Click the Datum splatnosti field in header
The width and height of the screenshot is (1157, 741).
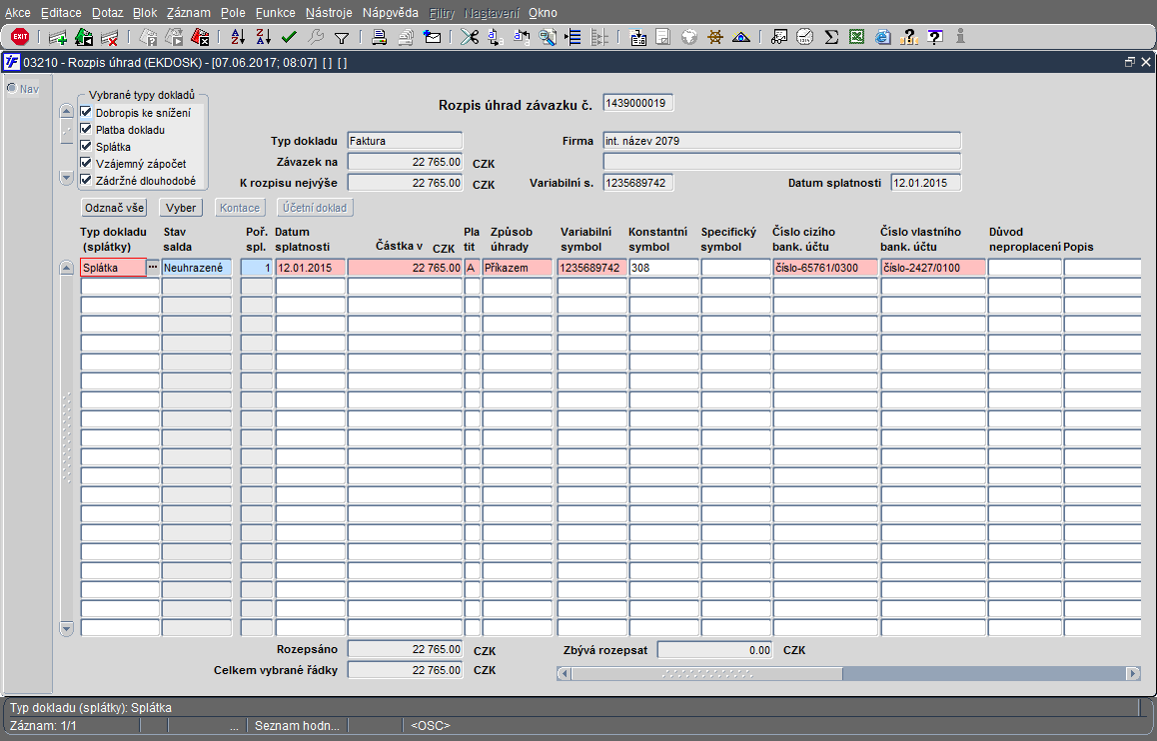[926, 183]
